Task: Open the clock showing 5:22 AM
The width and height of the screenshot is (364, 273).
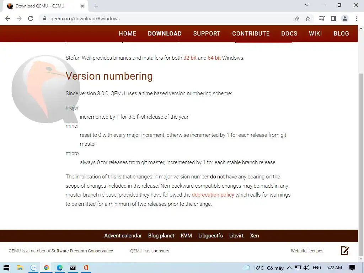Action: pos(334,268)
